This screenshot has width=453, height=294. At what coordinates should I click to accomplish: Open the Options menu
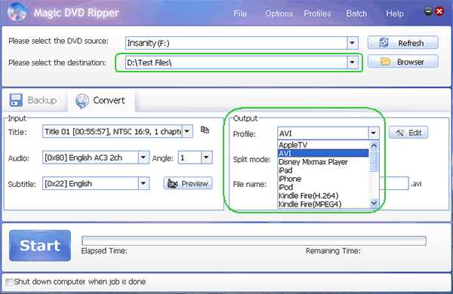[x=279, y=14]
